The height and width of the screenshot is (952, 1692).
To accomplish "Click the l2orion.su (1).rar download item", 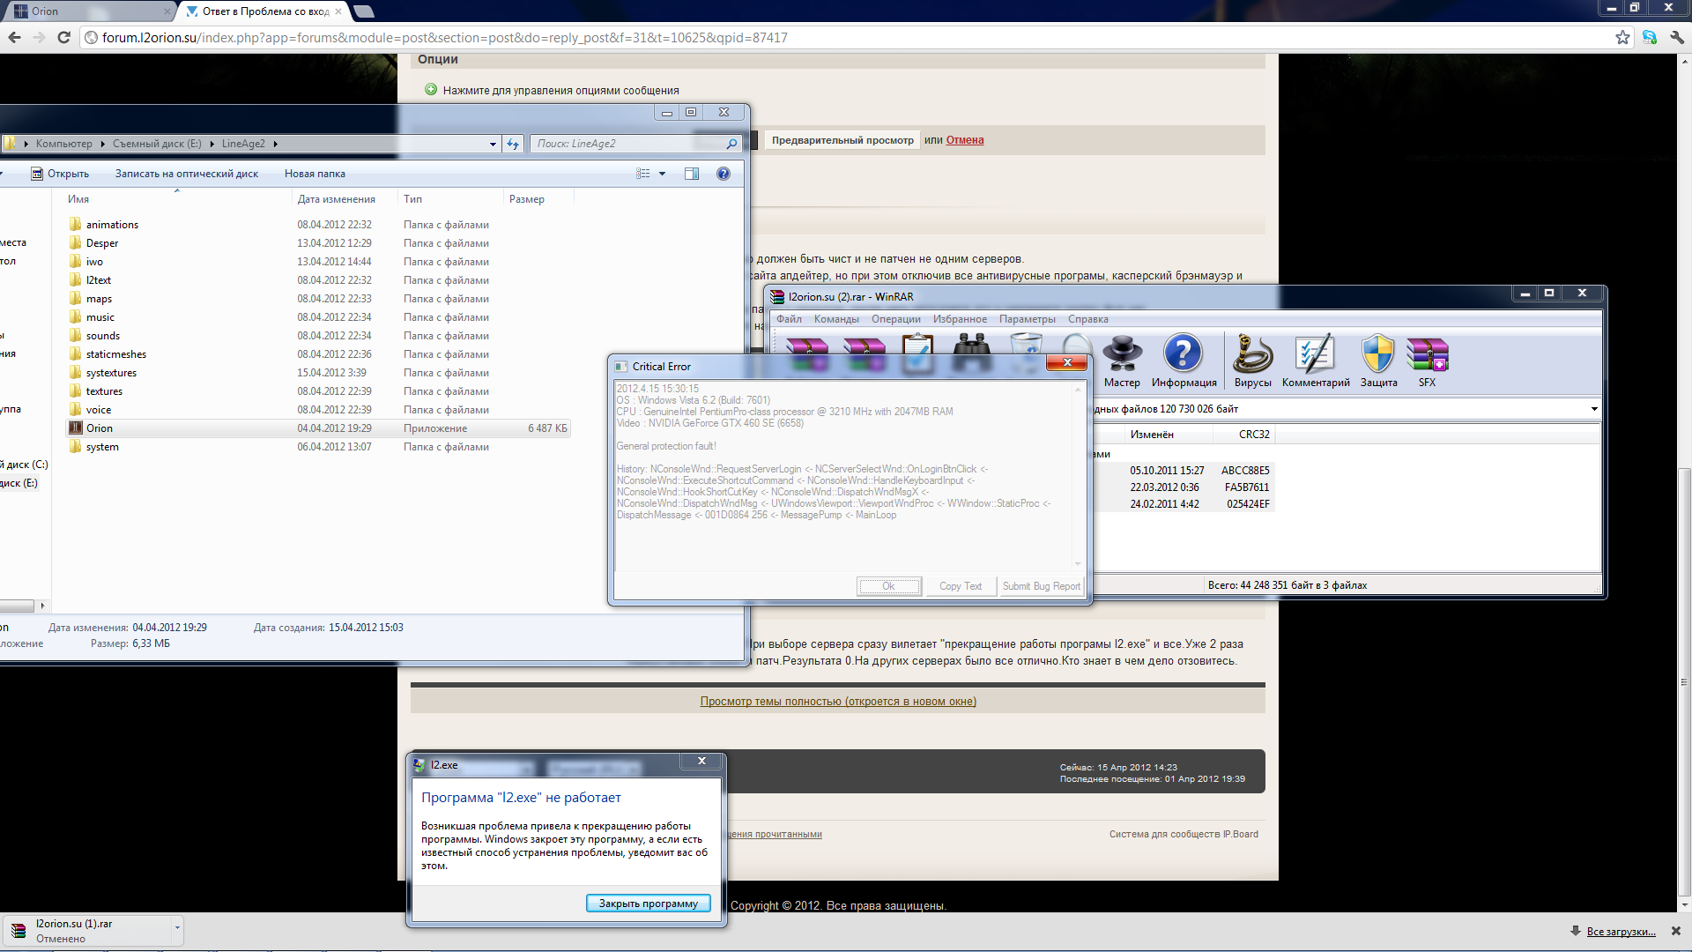I will pos(92,930).
